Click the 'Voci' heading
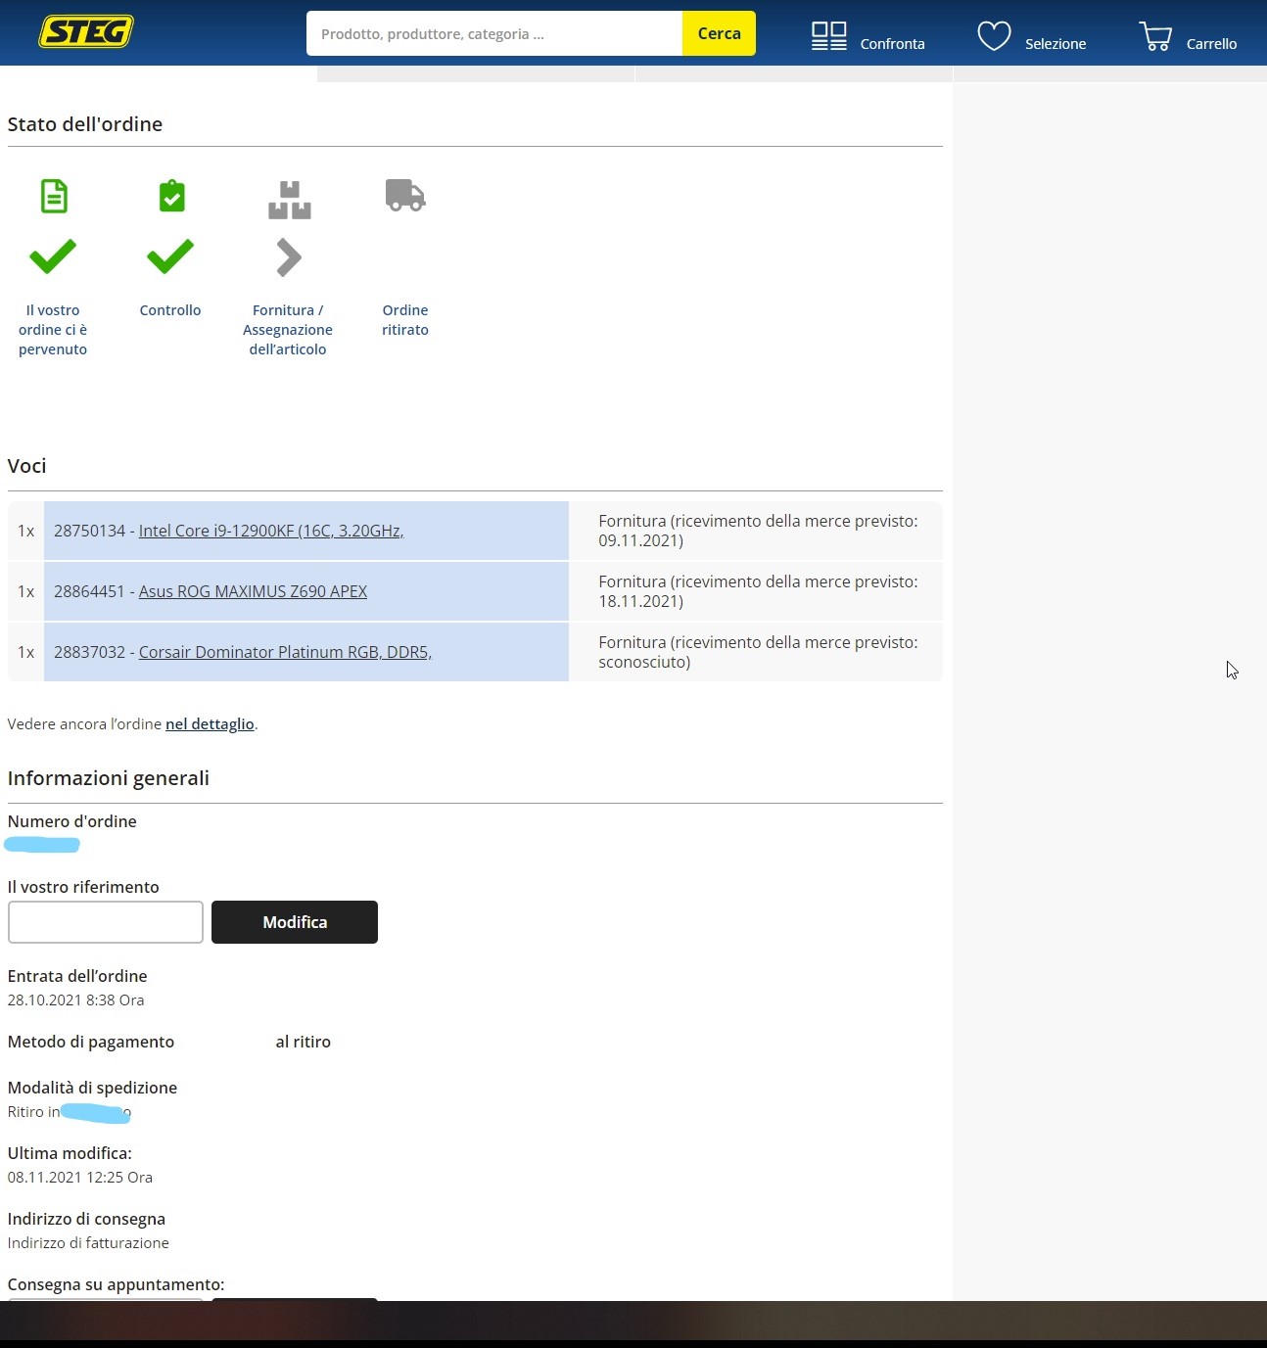The width and height of the screenshot is (1267, 1348). [x=27, y=466]
